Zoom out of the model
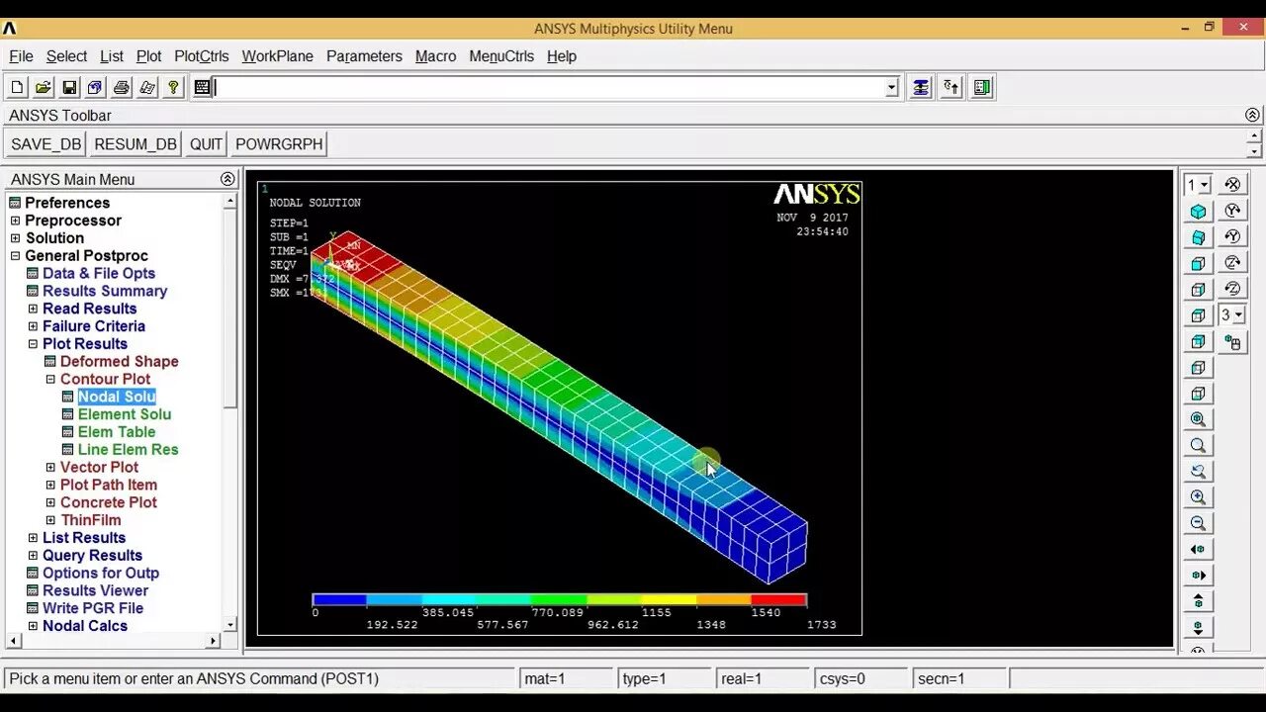1266x712 pixels. click(1199, 523)
